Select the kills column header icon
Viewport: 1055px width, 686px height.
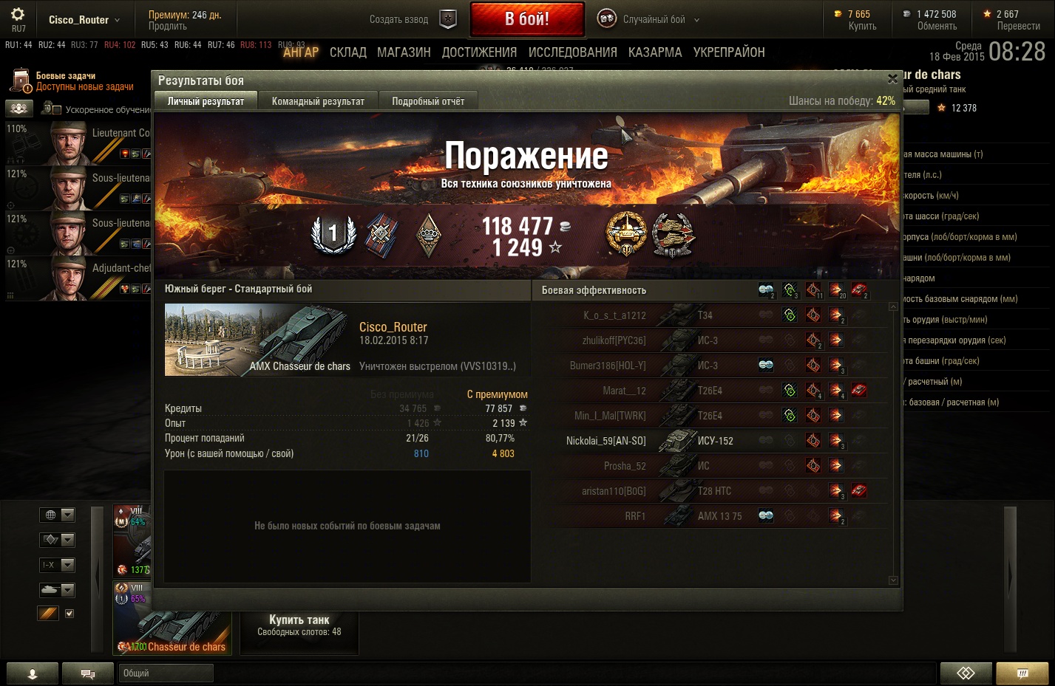click(859, 289)
